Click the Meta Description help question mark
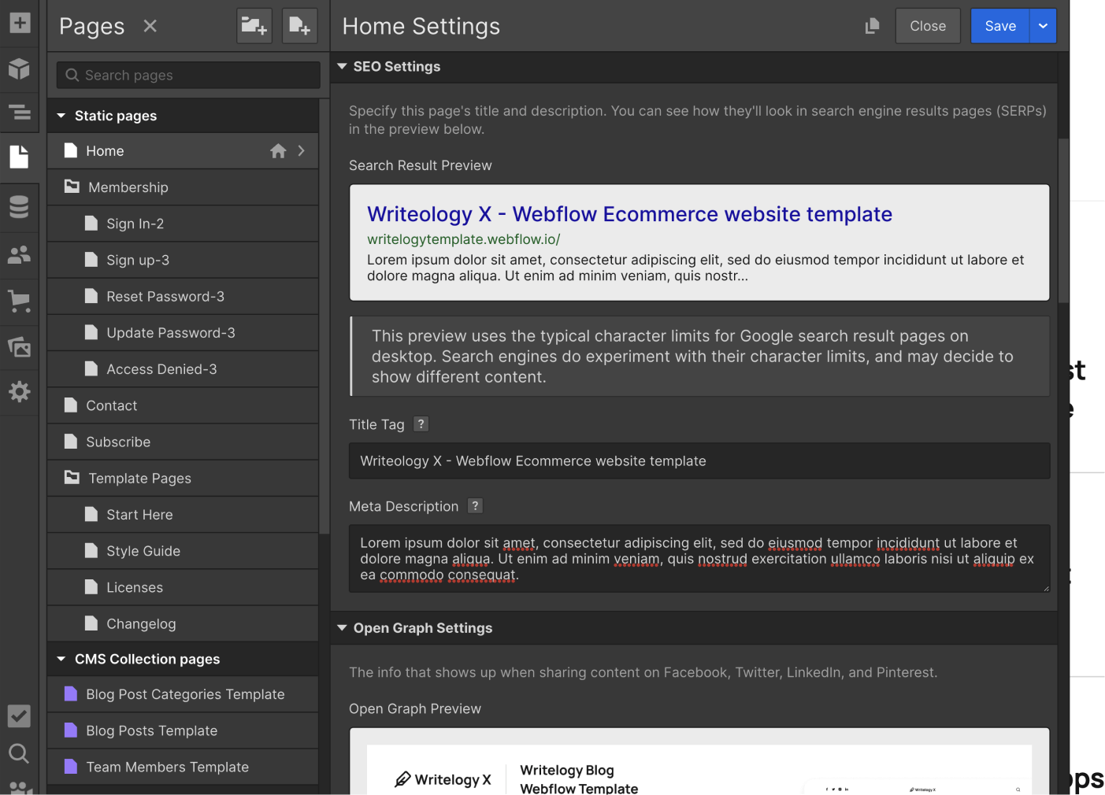Screen dimensions: 1105x795 475,506
